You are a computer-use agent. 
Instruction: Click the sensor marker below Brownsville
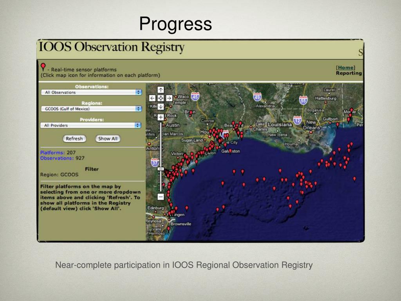point(168,229)
